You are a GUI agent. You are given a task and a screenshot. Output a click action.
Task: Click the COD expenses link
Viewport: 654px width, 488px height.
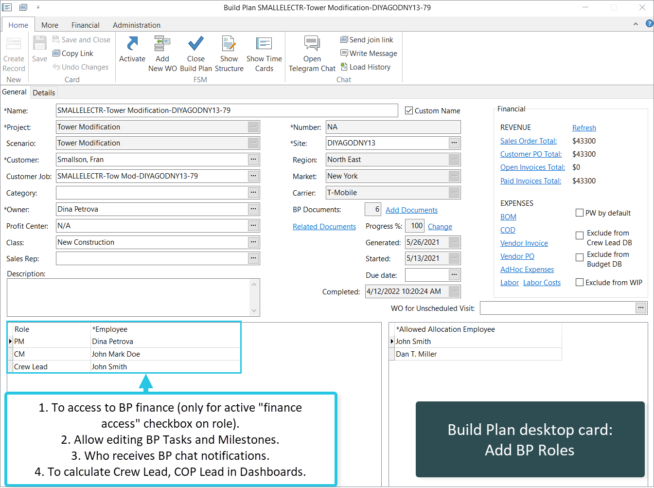point(508,230)
